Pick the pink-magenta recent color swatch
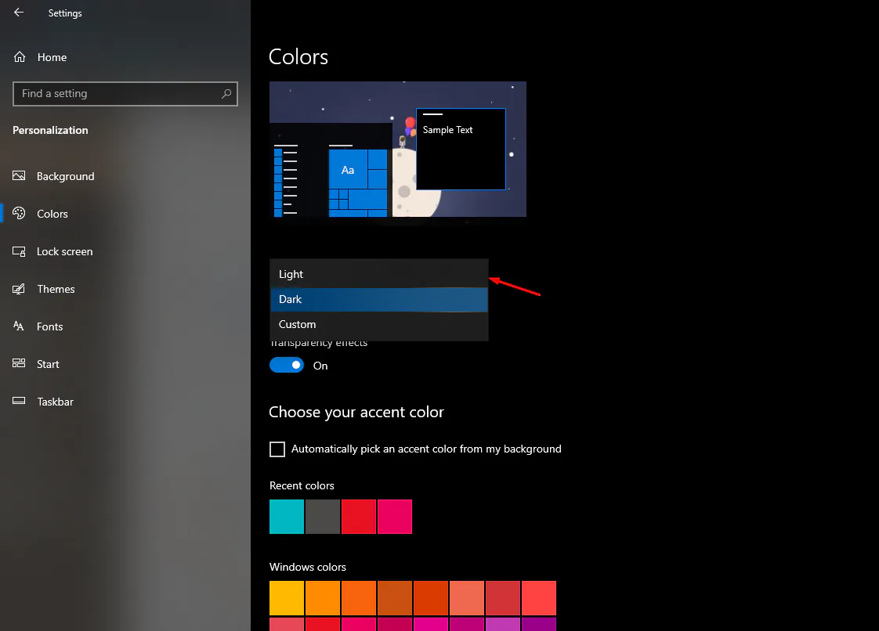 click(395, 517)
